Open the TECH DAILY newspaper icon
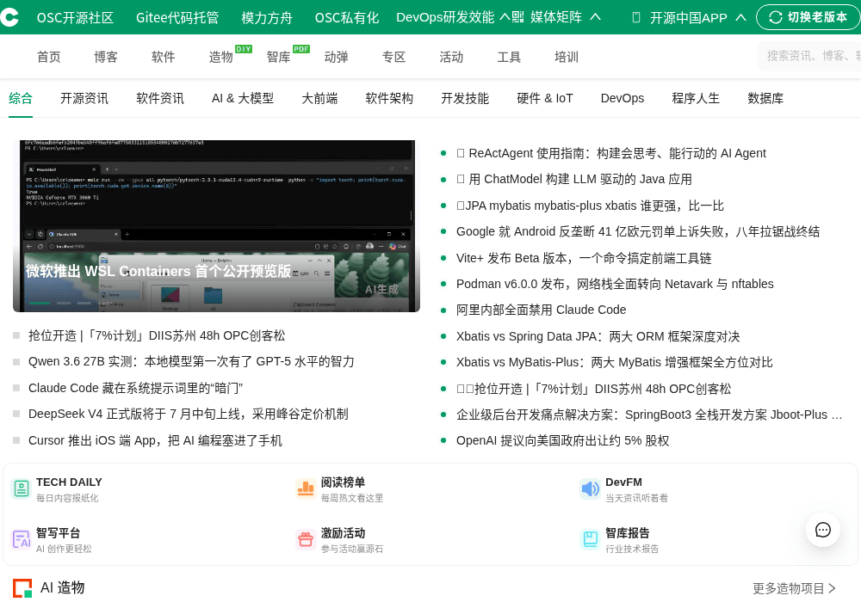861x602 pixels. 22,488
